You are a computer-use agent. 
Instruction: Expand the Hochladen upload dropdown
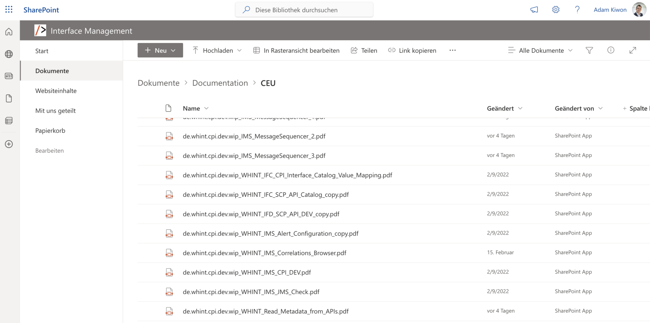pos(217,50)
